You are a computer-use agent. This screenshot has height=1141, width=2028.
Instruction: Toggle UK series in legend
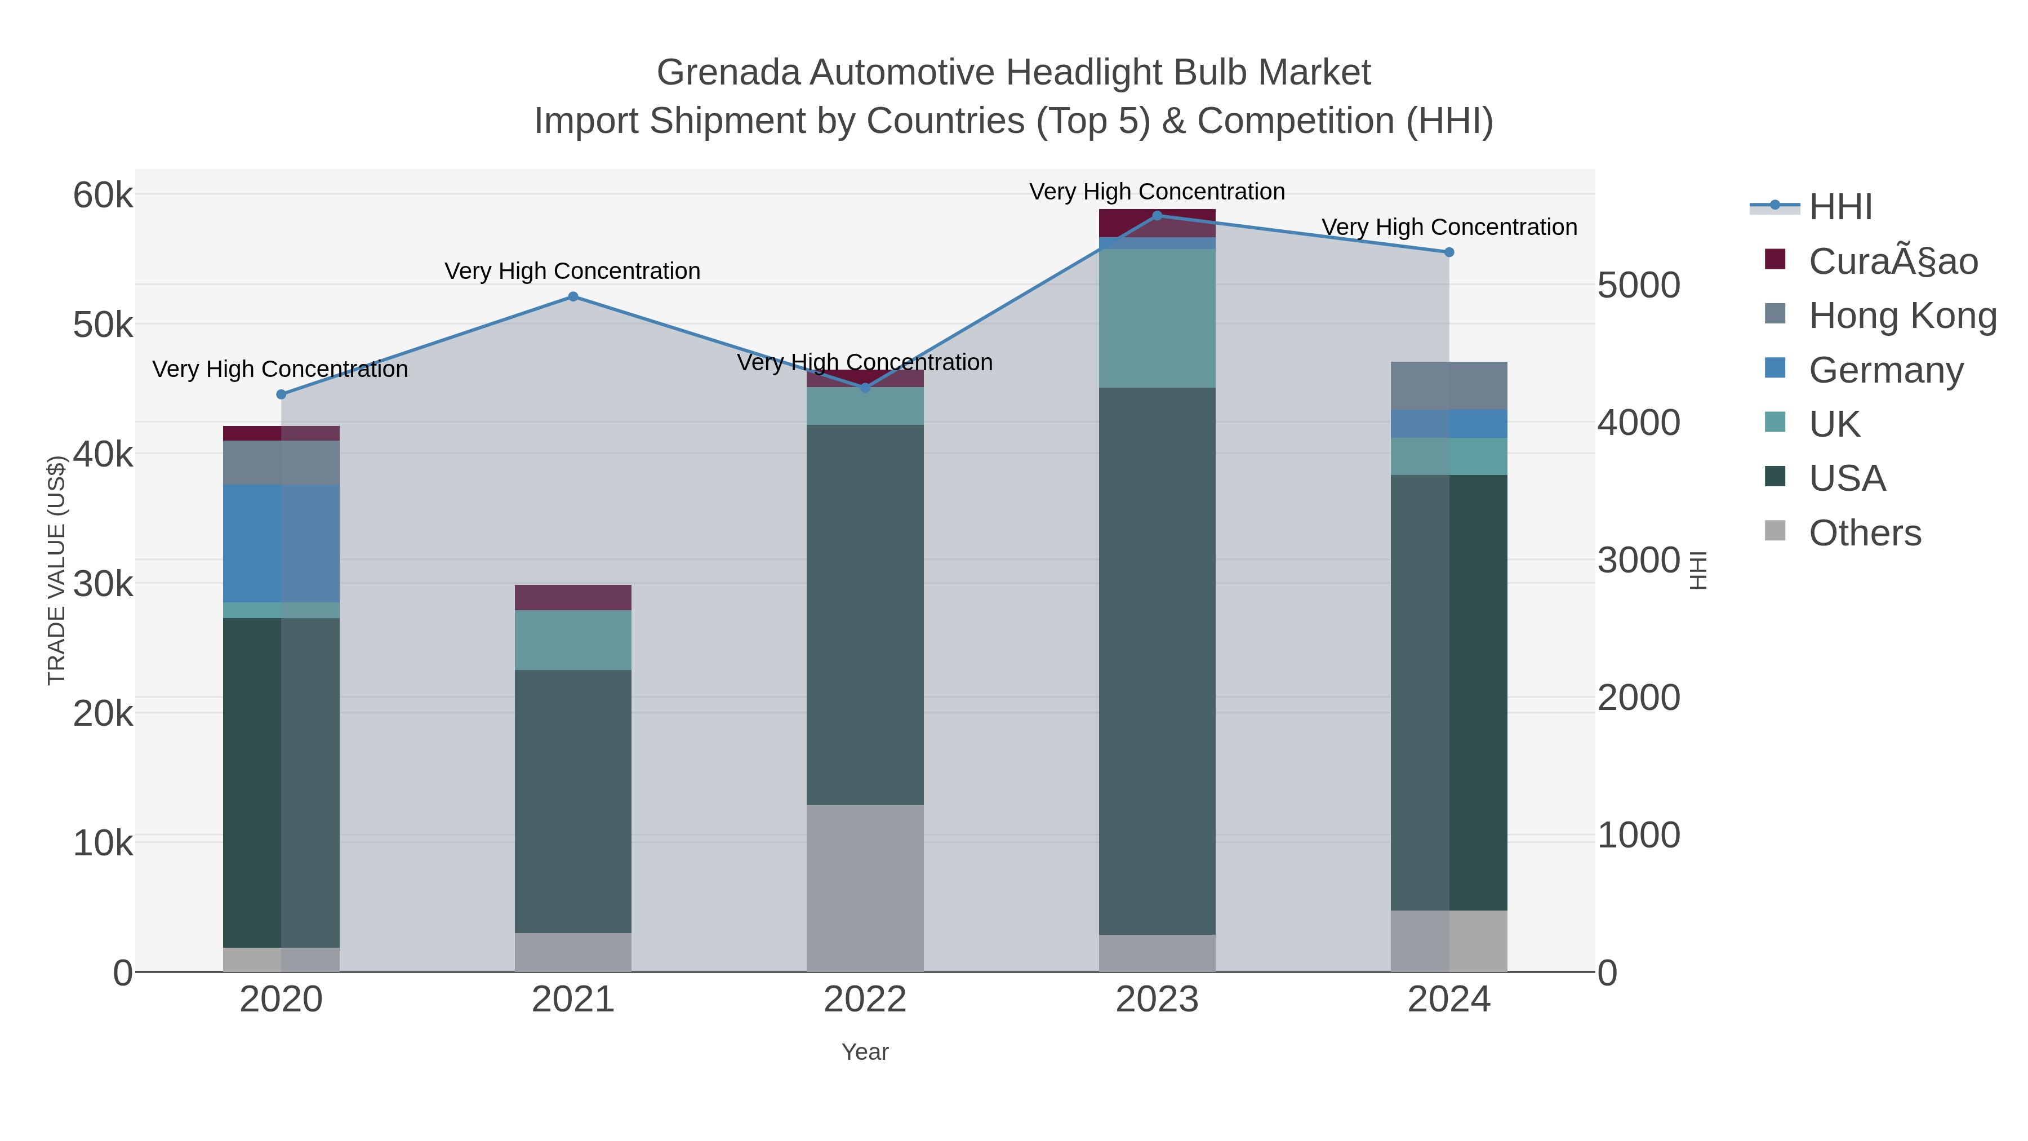tap(1812, 424)
